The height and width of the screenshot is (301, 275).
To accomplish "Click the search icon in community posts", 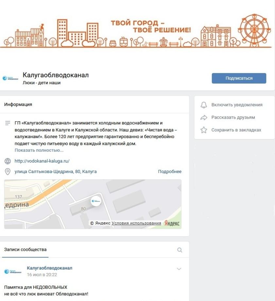I will click(180, 250).
